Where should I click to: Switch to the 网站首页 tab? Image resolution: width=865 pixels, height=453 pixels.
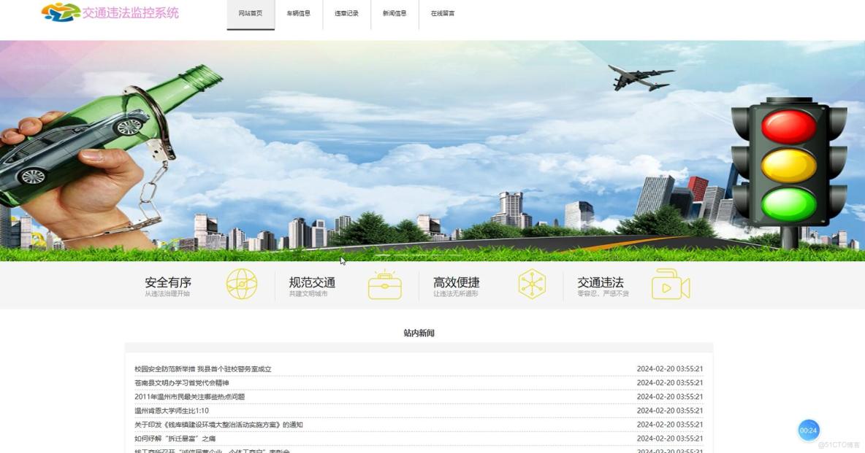[251, 13]
